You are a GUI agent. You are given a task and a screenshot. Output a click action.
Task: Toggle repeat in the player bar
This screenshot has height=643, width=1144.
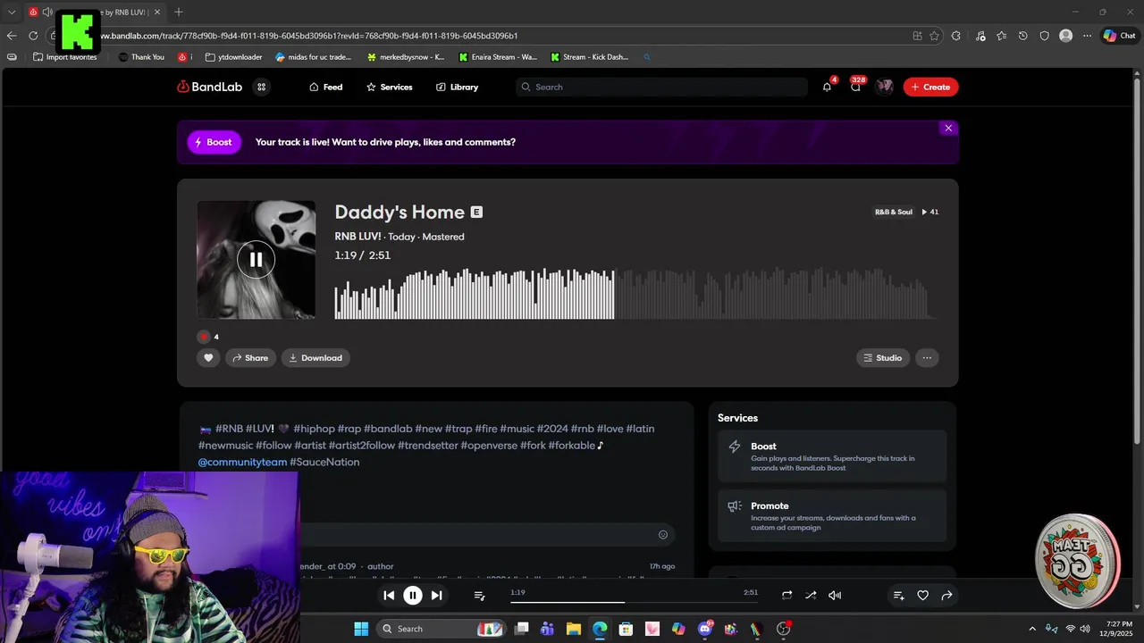[x=786, y=595]
